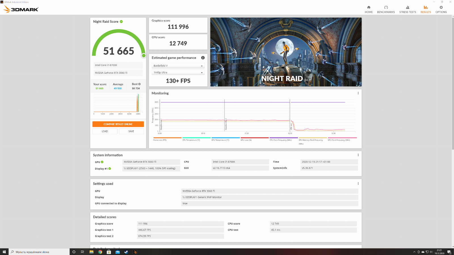Click Intel Core i7-8700K under score gauge
Screen dimensions: 454x255
point(118,65)
